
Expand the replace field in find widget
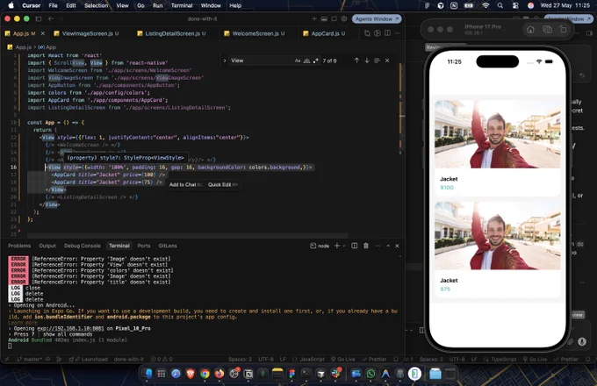pos(224,61)
